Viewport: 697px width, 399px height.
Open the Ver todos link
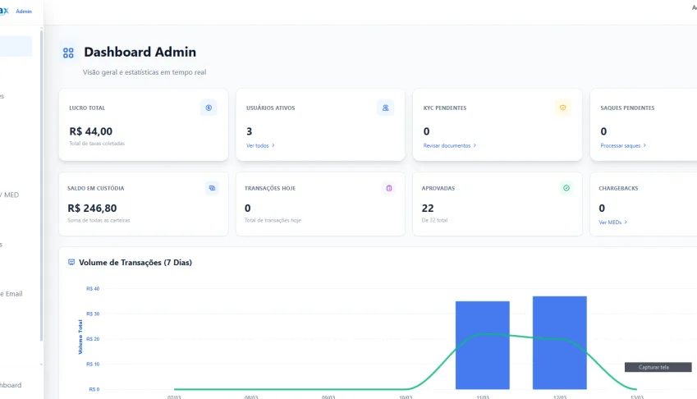pyautogui.click(x=260, y=146)
